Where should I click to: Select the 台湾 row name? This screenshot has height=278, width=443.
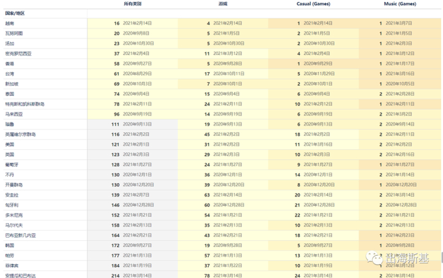9,74
